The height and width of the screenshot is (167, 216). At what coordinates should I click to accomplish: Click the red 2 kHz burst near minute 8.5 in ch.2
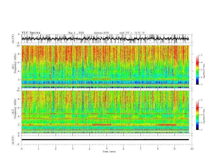(x=166, y=124)
